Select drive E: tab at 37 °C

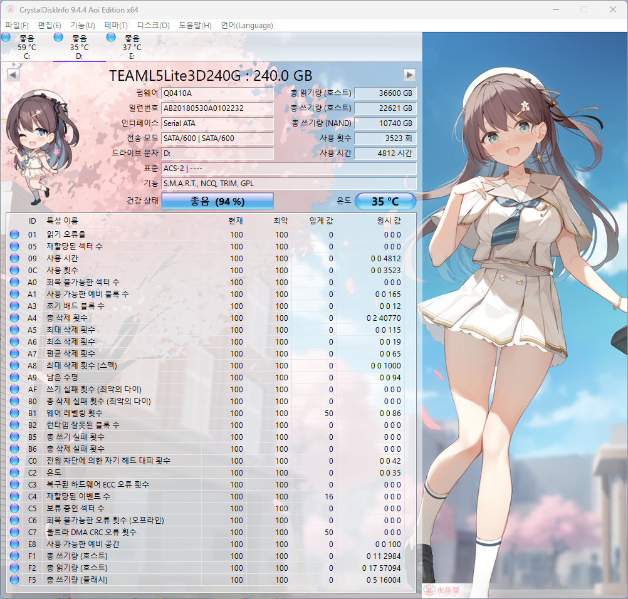pyautogui.click(x=132, y=47)
